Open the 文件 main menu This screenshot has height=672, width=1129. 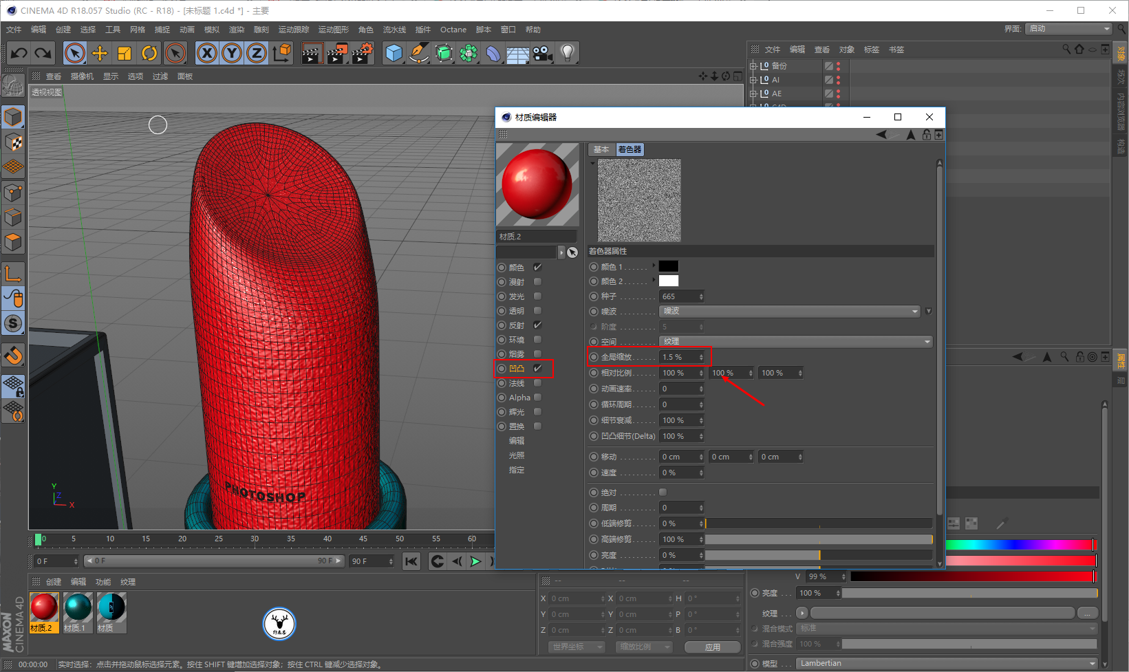[14, 30]
